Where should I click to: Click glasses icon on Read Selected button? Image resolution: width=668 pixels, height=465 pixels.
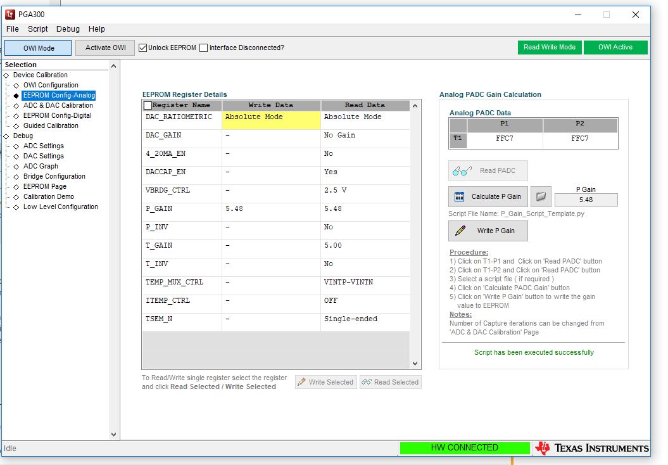367,382
